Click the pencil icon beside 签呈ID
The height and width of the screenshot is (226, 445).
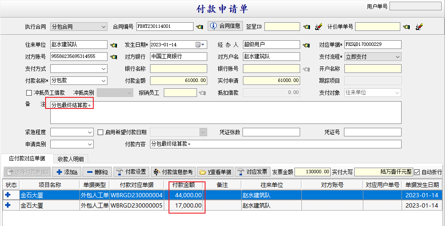(318, 27)
